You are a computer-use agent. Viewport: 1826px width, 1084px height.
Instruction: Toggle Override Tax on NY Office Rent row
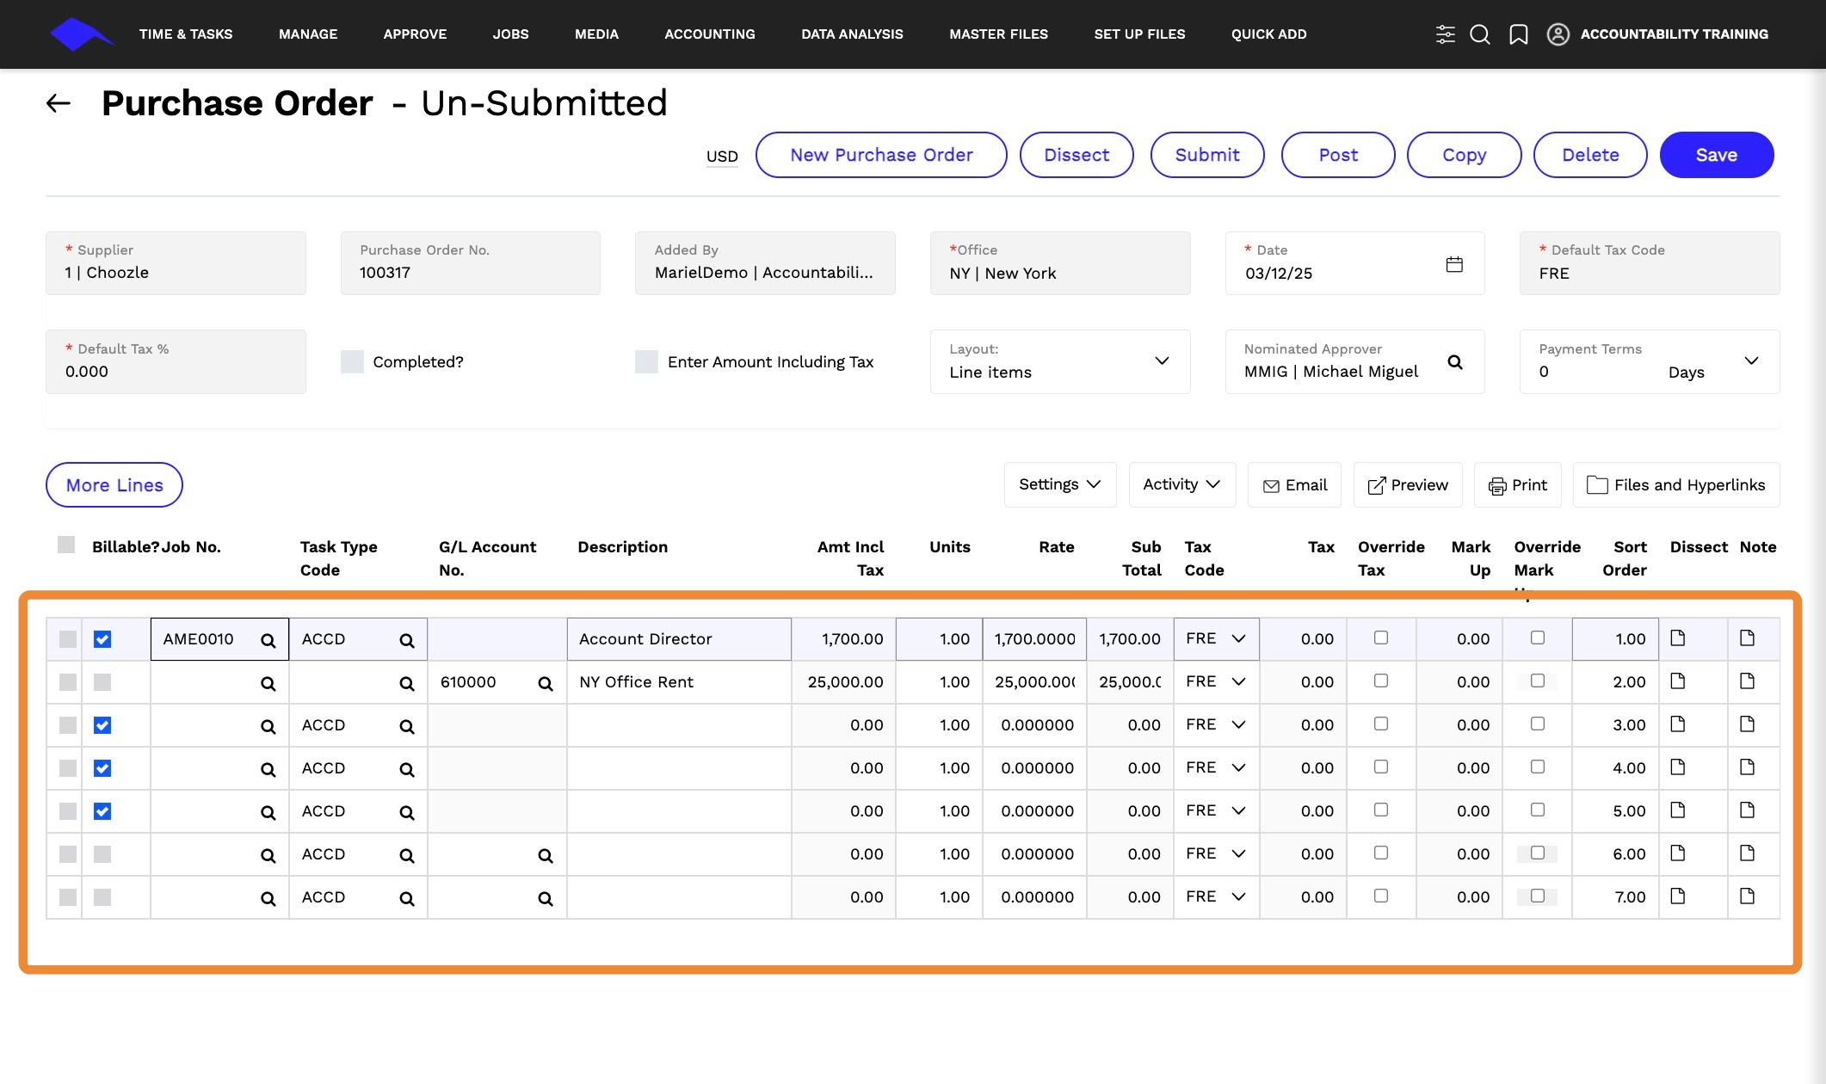pyautogui.click(x=1381, y=681)
